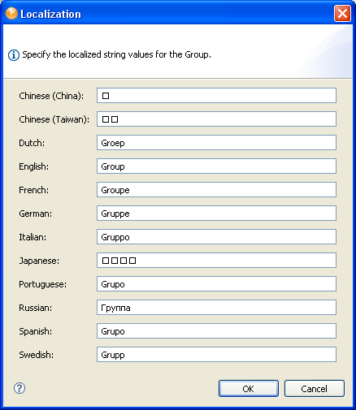Viewport: 356px width, 410px height.
Task: Confirm the dialog with the OK button
Action: click(249, 389)
